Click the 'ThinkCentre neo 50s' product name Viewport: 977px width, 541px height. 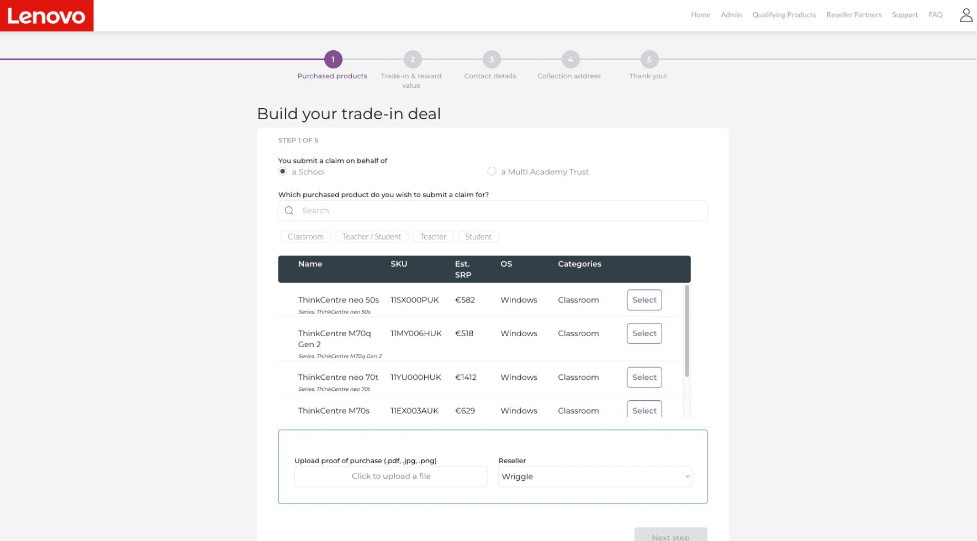pos(339,300)
